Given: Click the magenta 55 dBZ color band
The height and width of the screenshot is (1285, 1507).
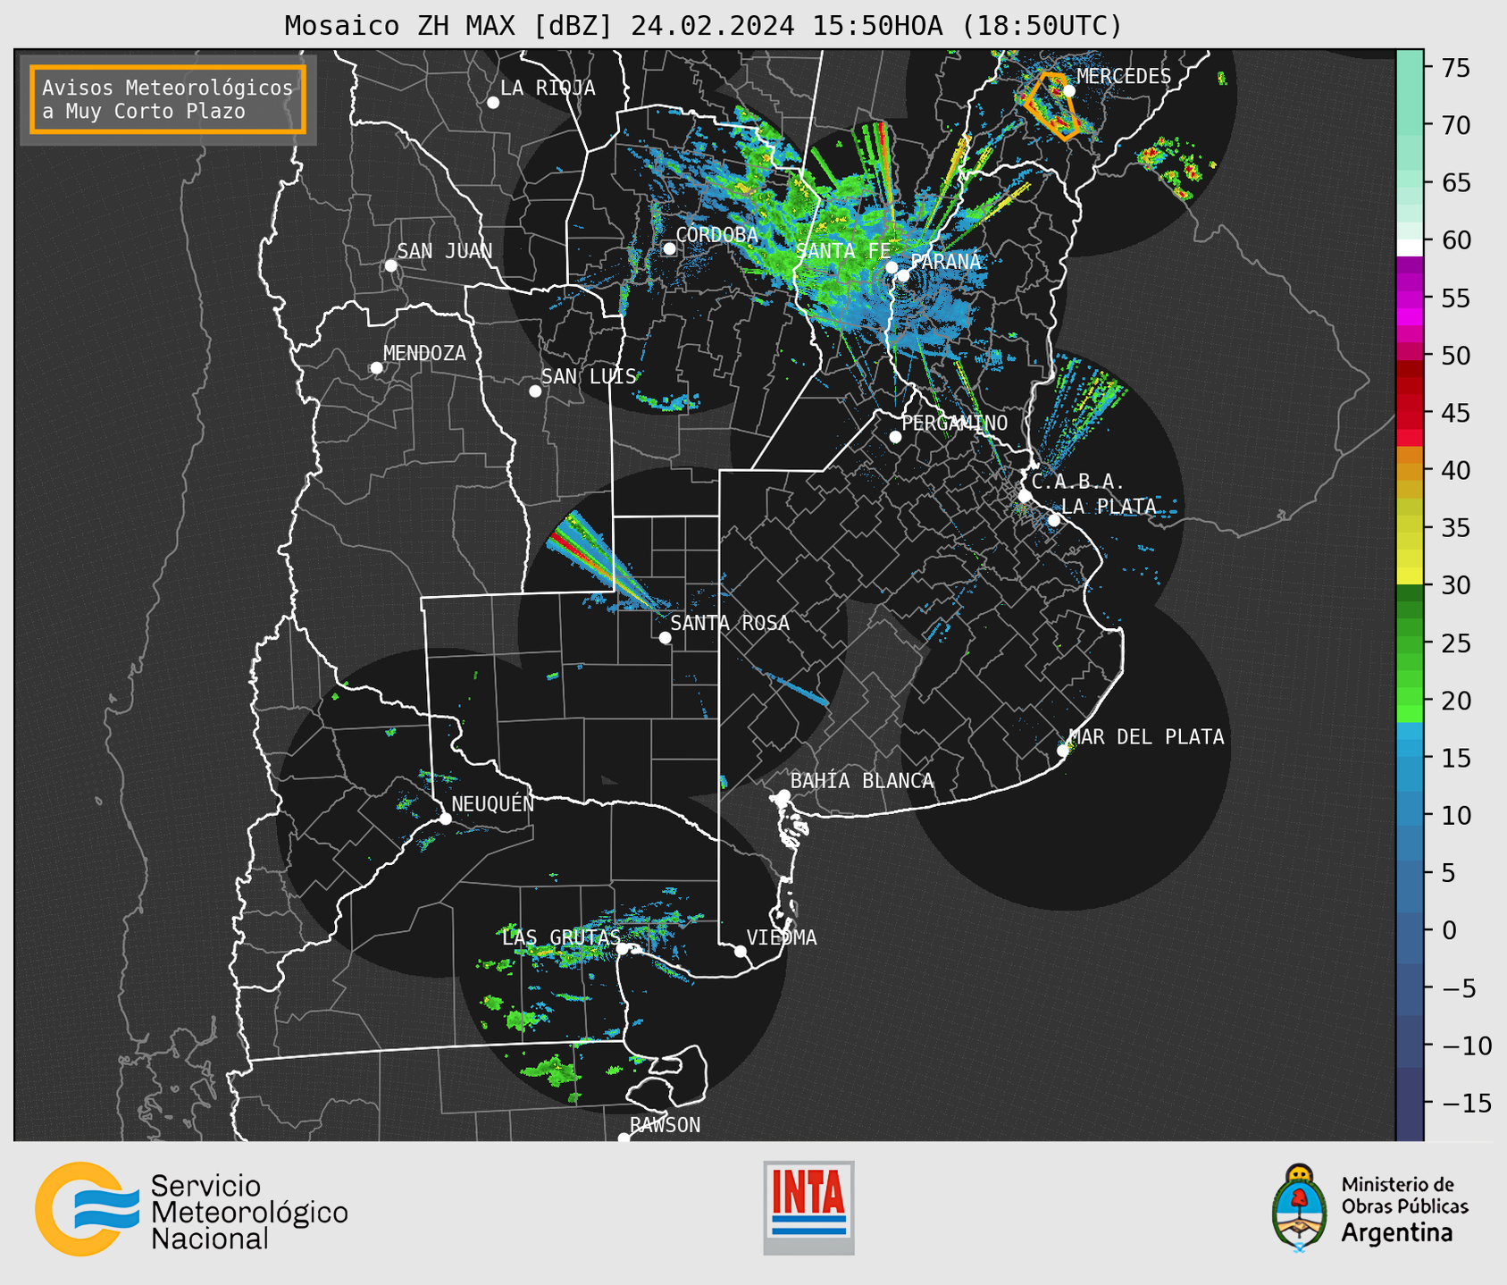Looking at the screenshot, I should [1410, 298].
